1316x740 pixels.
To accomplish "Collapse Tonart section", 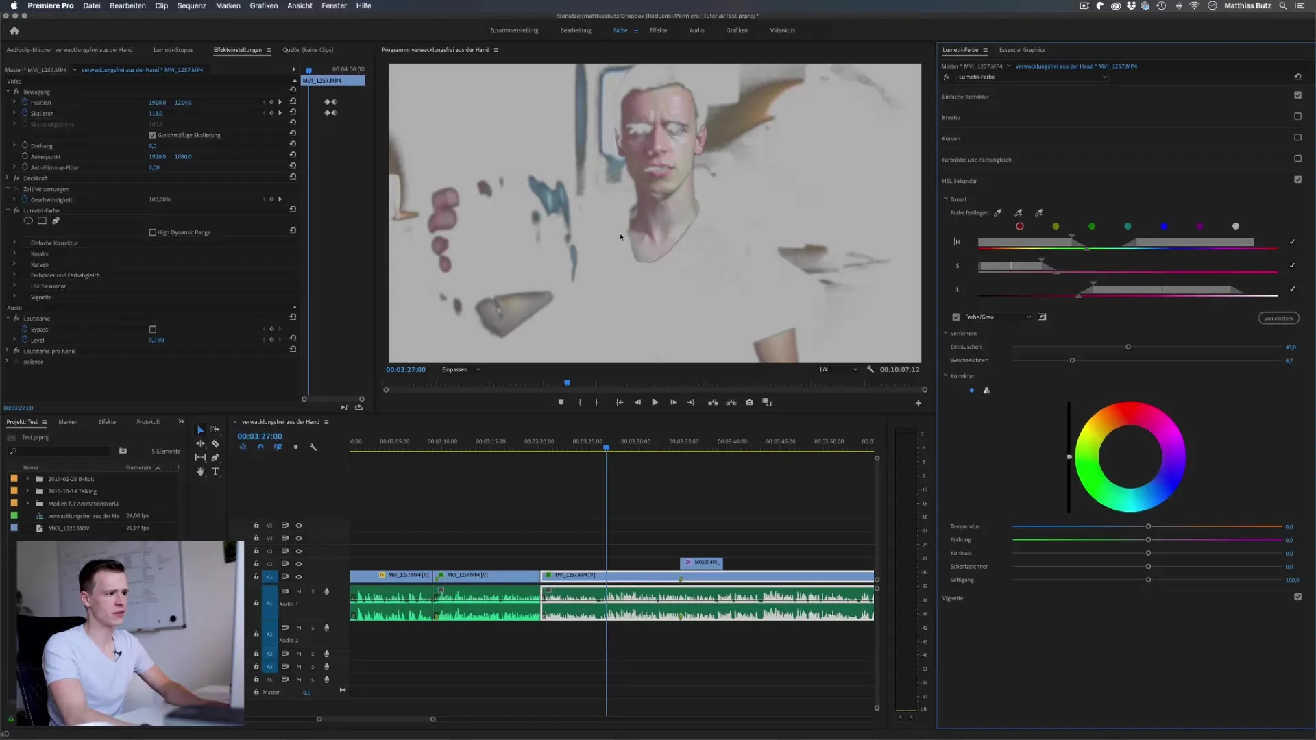I will [946, 199].
